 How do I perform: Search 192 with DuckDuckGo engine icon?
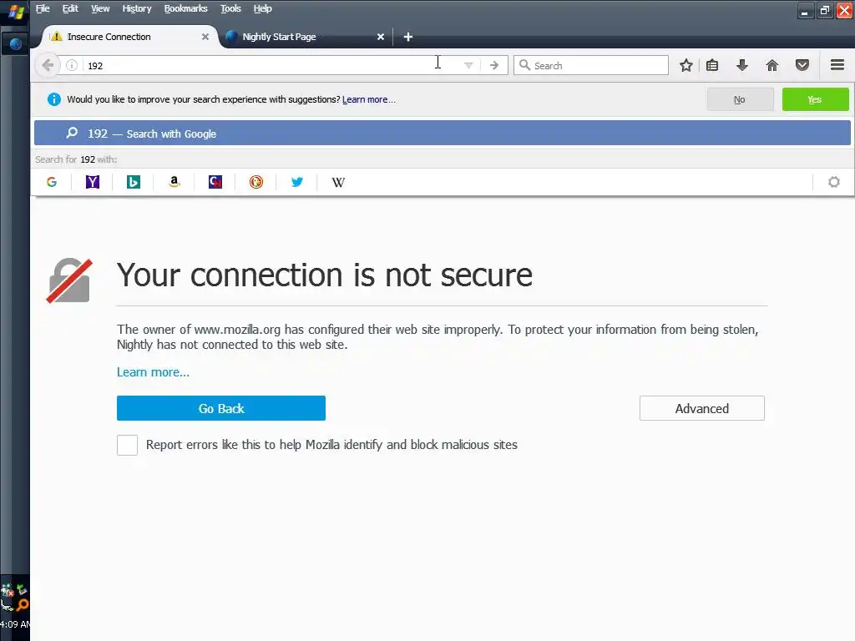pyautogui.click(x=256, y=182)
